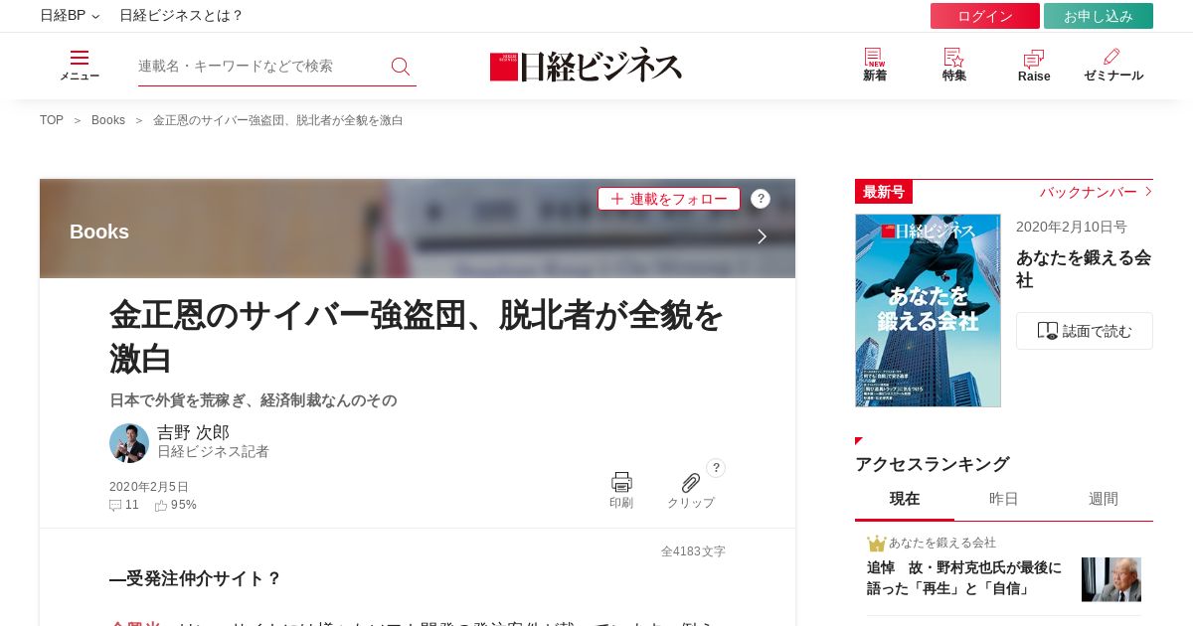The height and width of the screenshot is (626, 1193).
Task: Click 野村克也 article thumbnail photo
Action: click(x=1111, y=579)
